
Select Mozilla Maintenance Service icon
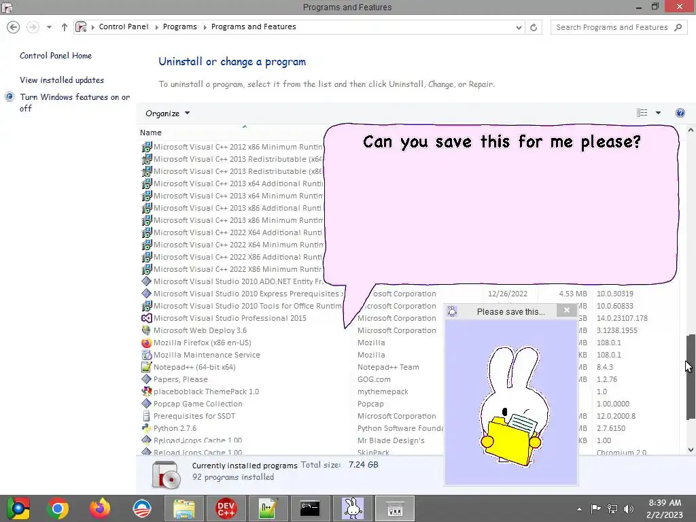click(x=147, y=355)
